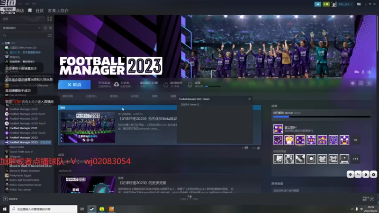Click the achievements progress bar under the banner

(x=213, y=86)
